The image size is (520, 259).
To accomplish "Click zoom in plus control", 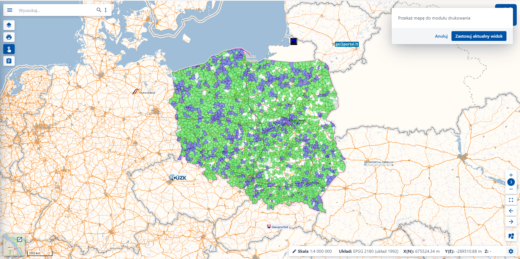I will pos(511,175).
